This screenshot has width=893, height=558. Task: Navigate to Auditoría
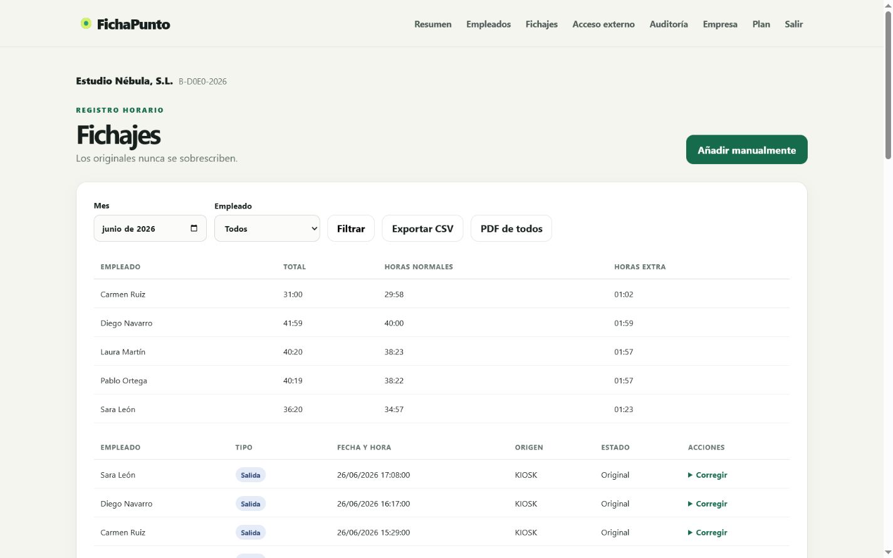669,24
